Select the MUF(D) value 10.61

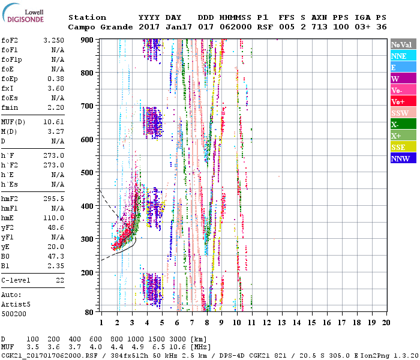click(x=55, y=122)
